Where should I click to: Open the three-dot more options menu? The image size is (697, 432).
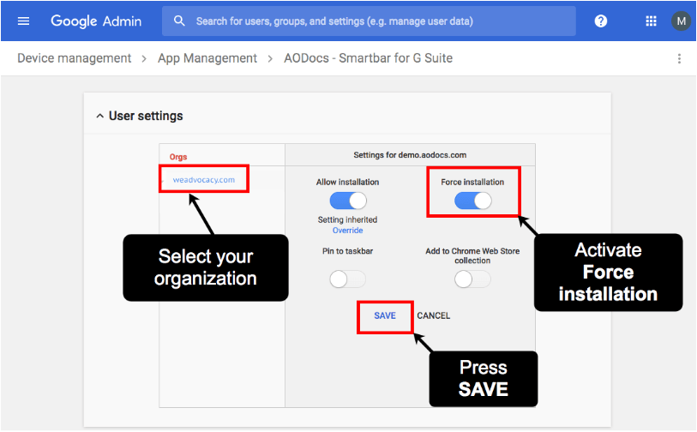(679, 58)
